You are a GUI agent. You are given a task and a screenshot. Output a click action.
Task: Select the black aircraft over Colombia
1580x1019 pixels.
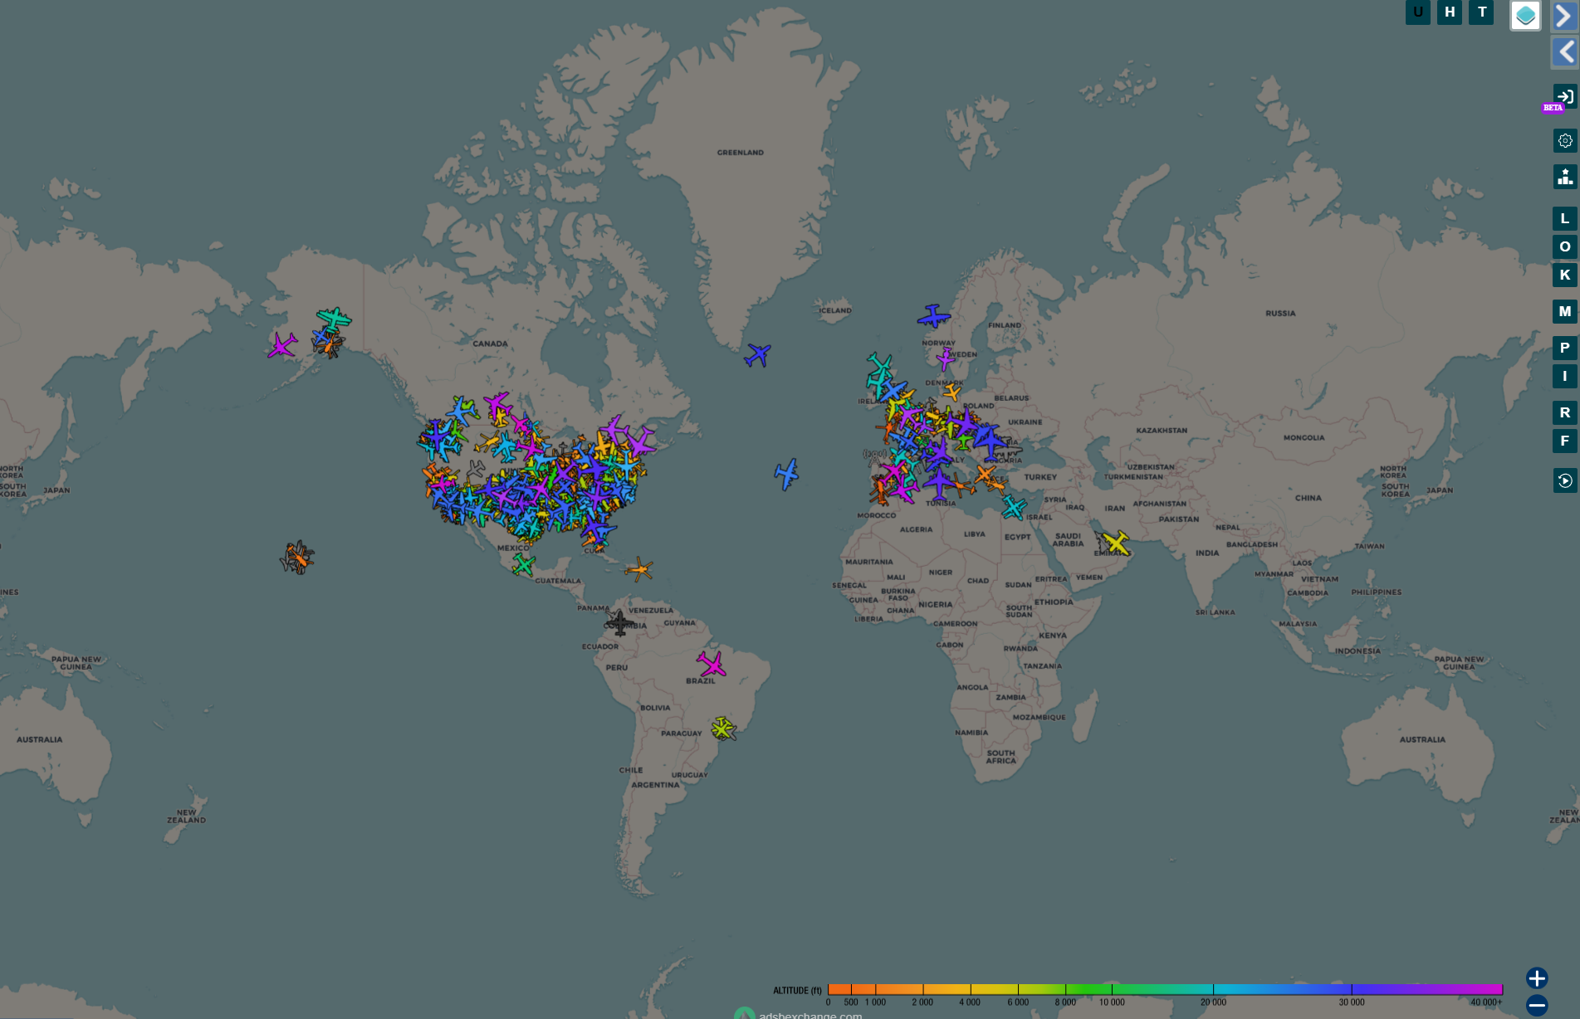(x=619, y=622)
